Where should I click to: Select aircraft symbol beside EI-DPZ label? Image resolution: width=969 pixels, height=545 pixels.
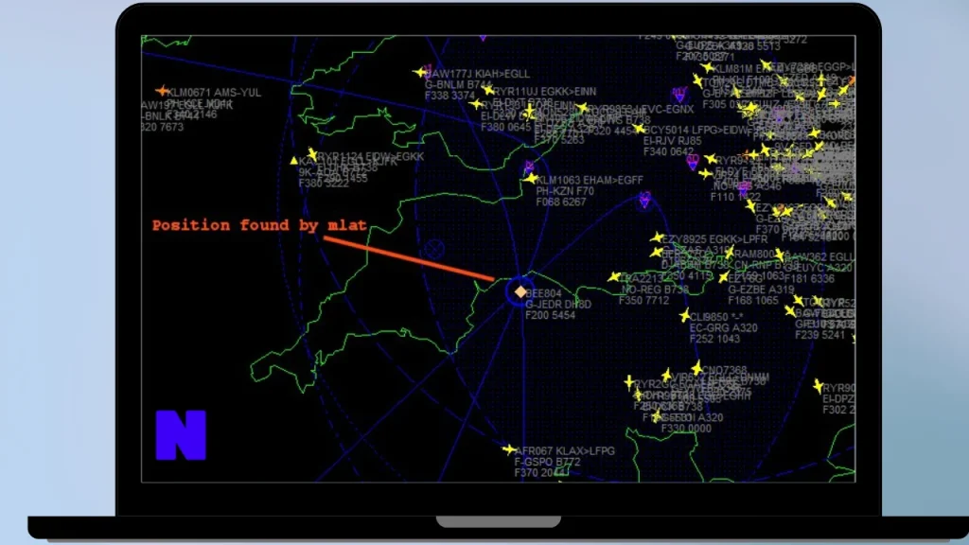[x=819, y=387]
